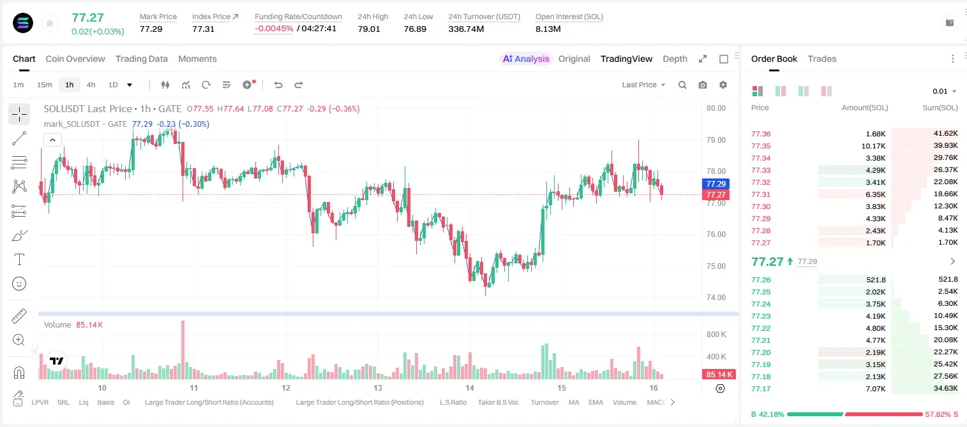Add SOL to favorites star

50,24
